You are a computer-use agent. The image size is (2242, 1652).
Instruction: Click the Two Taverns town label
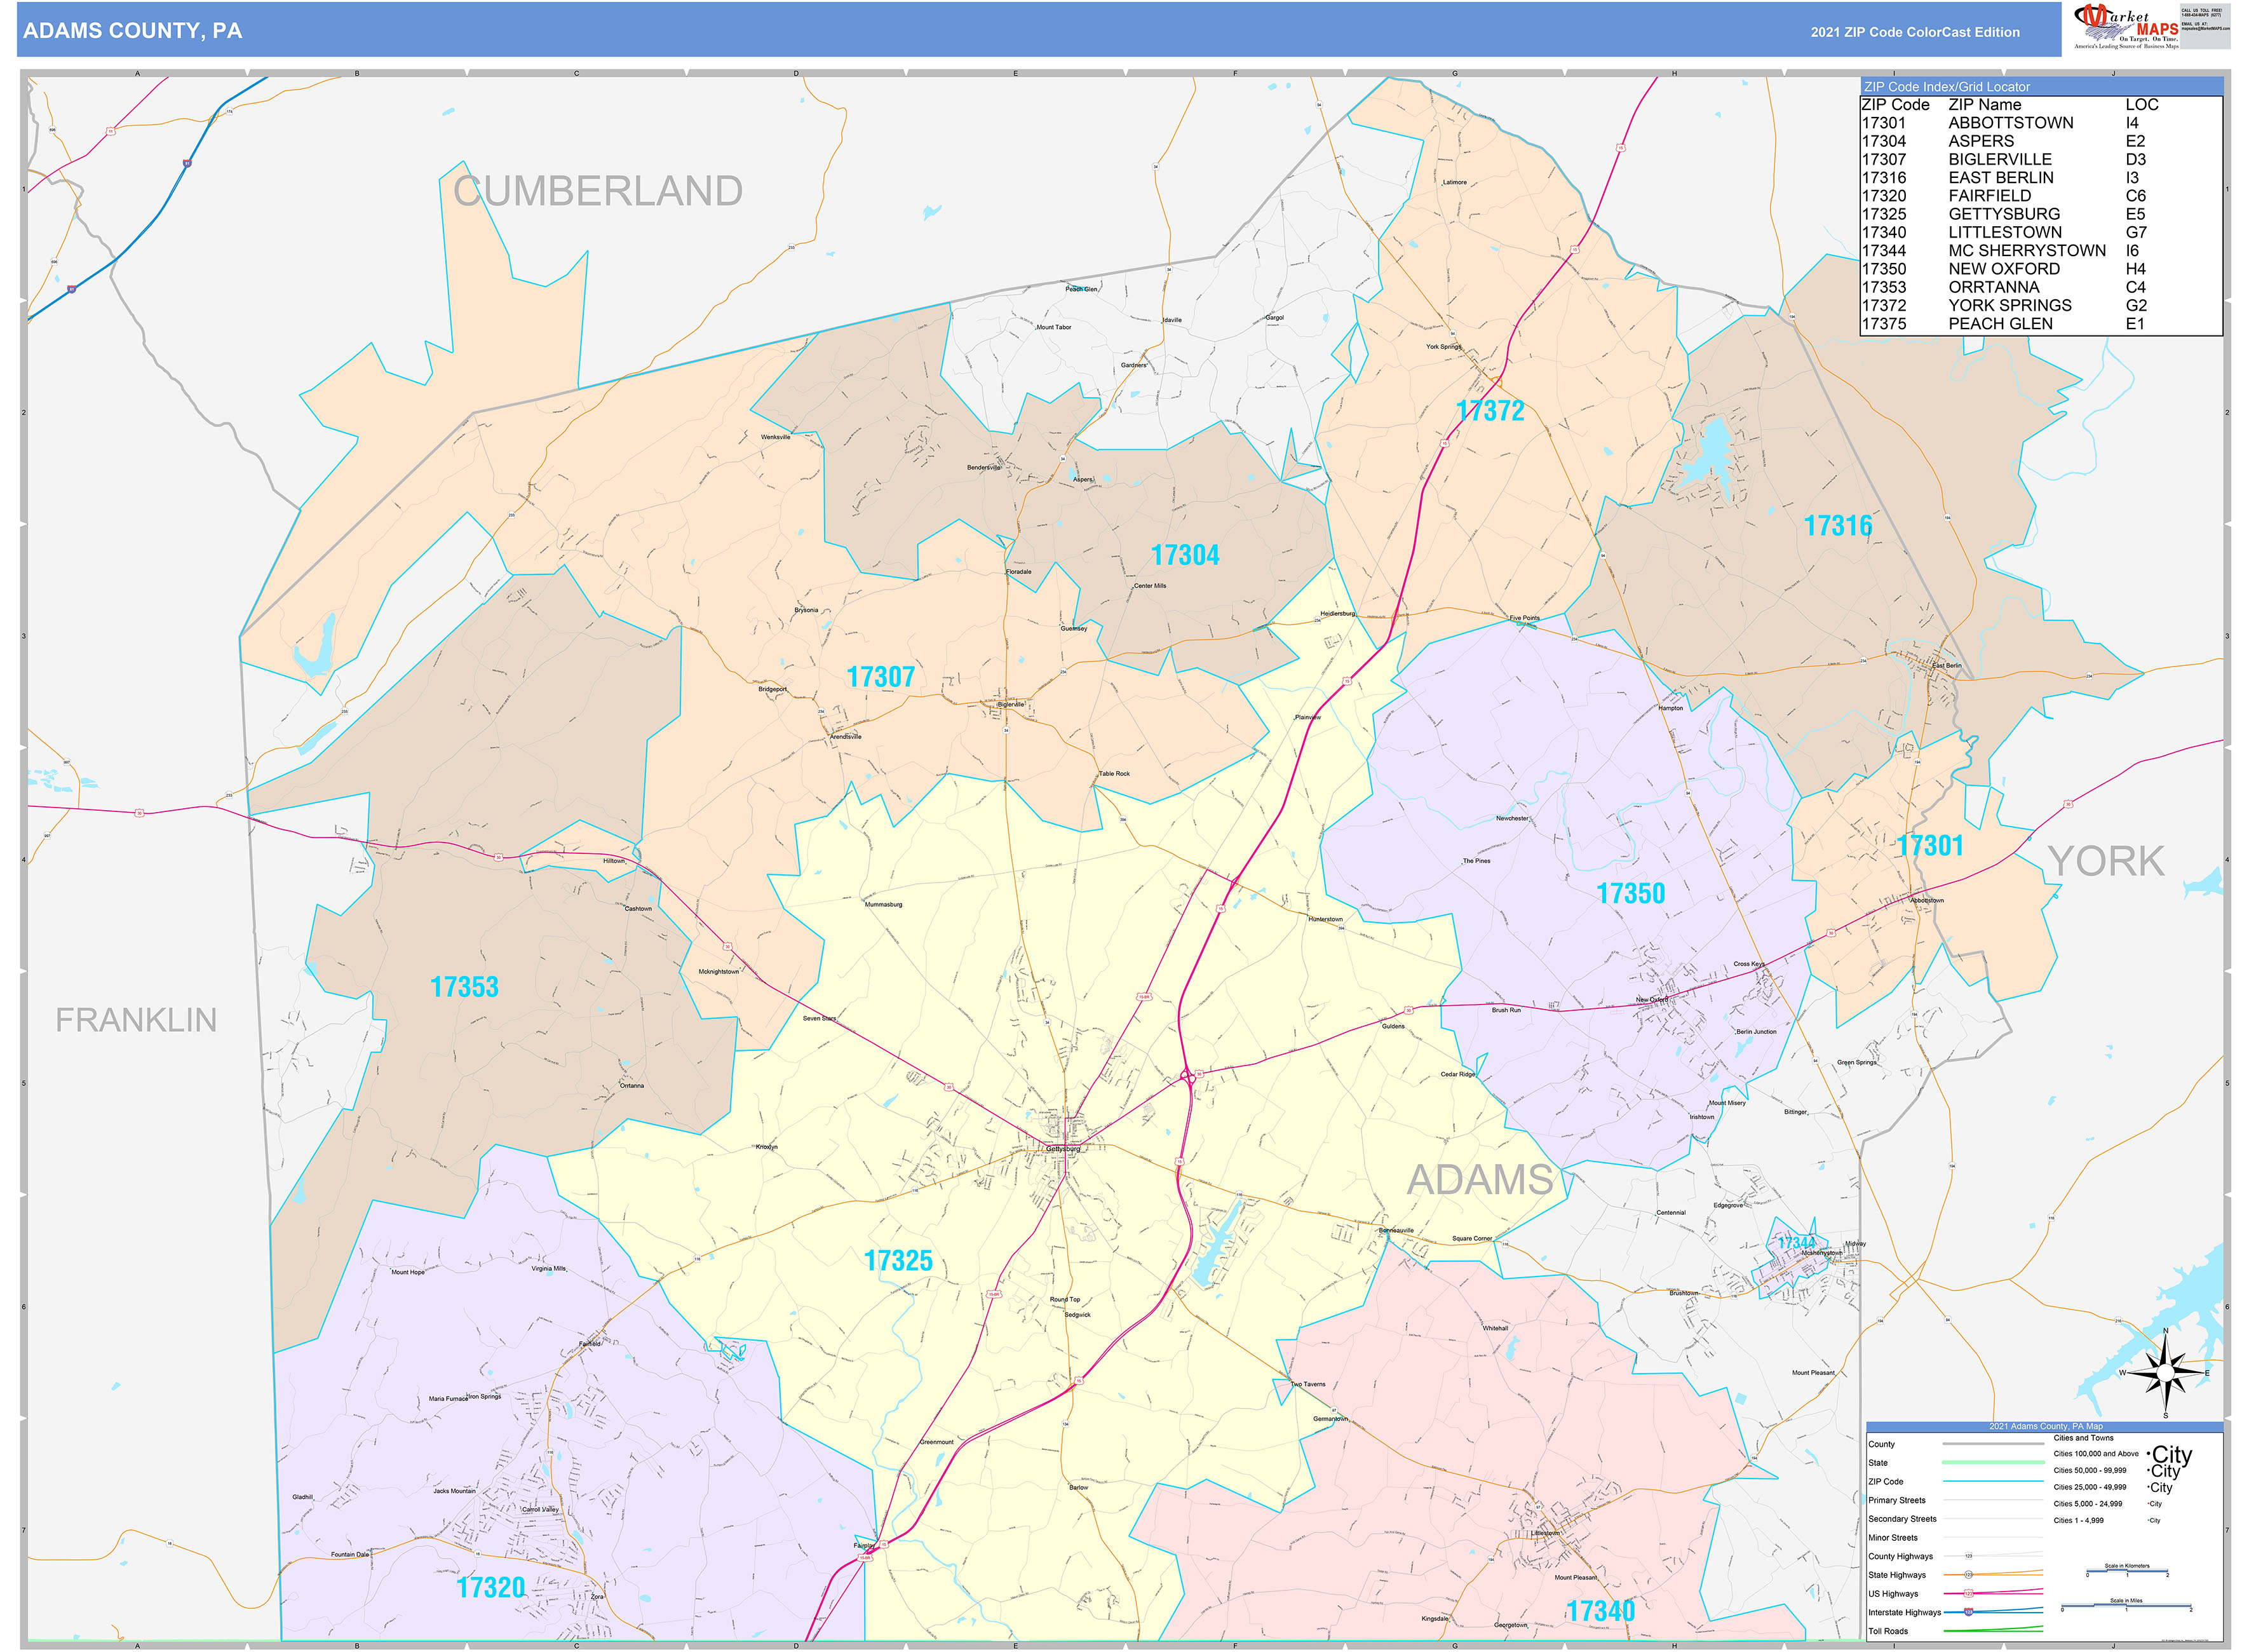(x=1308, y=1384)
